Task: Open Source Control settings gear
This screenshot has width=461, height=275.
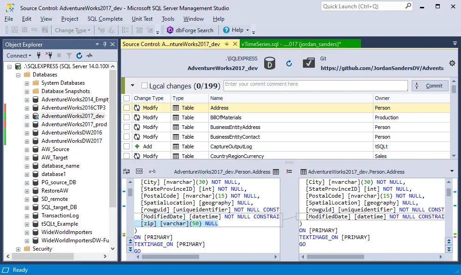Action: (x=452, y=64)
